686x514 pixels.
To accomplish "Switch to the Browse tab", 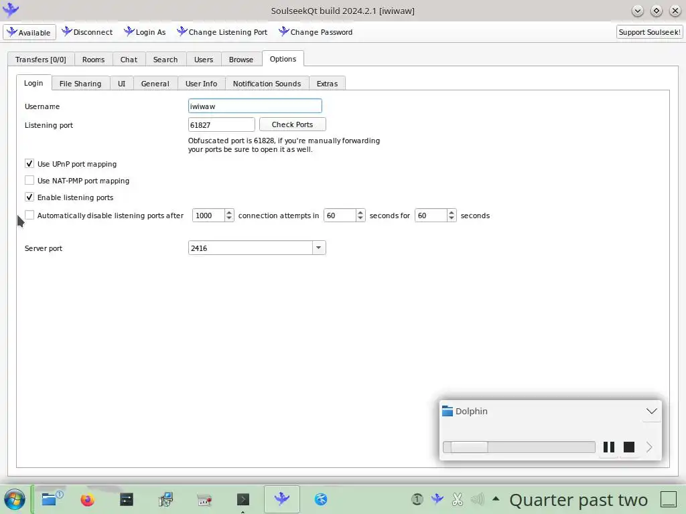I will coord(241,60).
